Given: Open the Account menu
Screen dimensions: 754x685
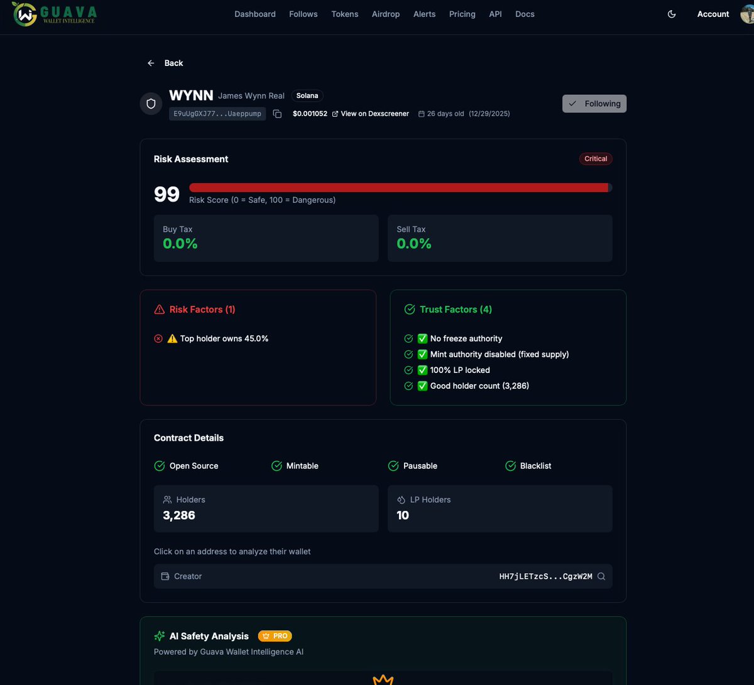Looking at the screenshot, I should 713,14.
